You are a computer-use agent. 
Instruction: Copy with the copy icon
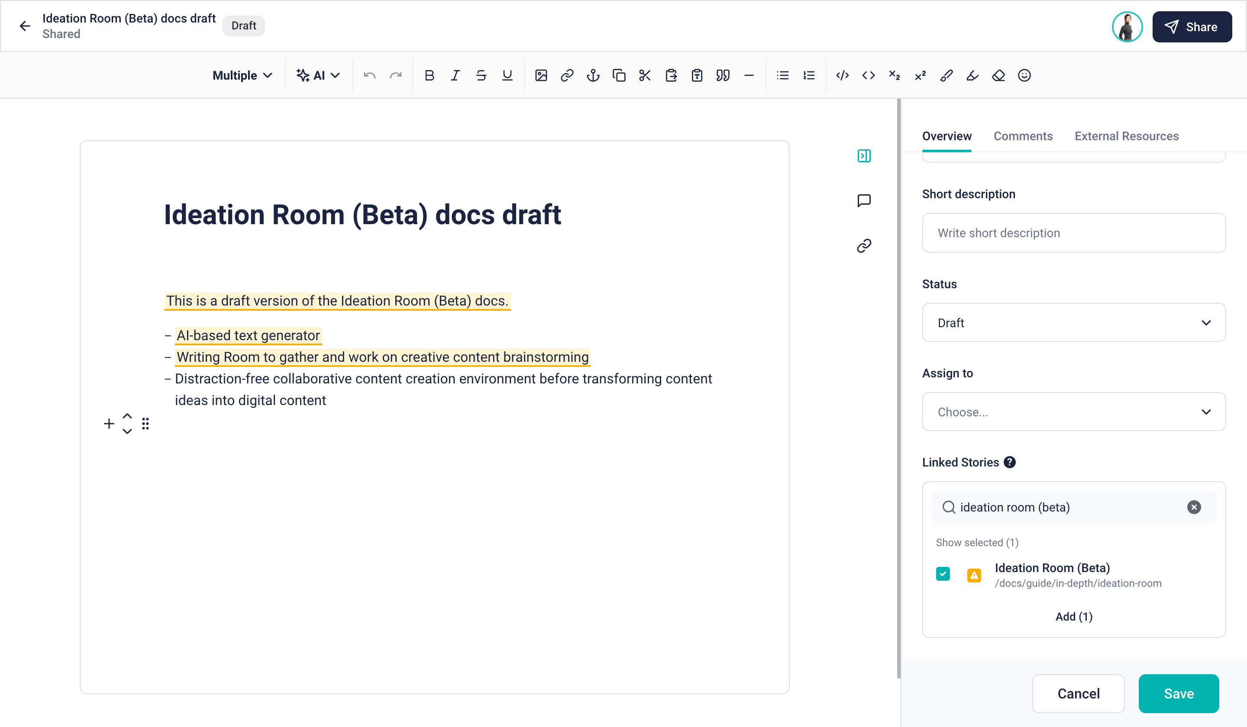coord(619,75)
